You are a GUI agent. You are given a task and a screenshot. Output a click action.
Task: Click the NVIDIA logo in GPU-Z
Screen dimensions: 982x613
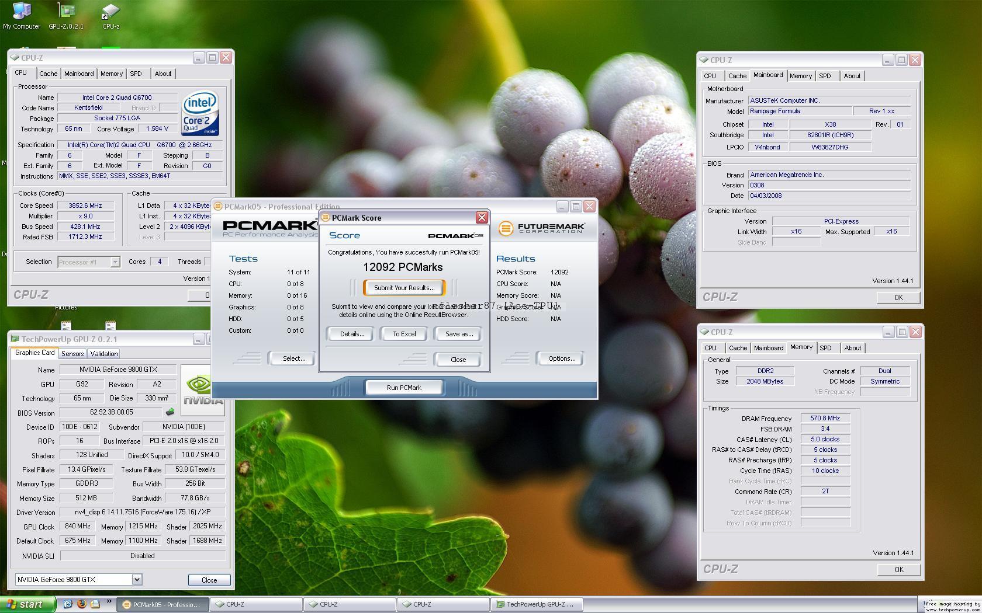(x=203, y=389)
